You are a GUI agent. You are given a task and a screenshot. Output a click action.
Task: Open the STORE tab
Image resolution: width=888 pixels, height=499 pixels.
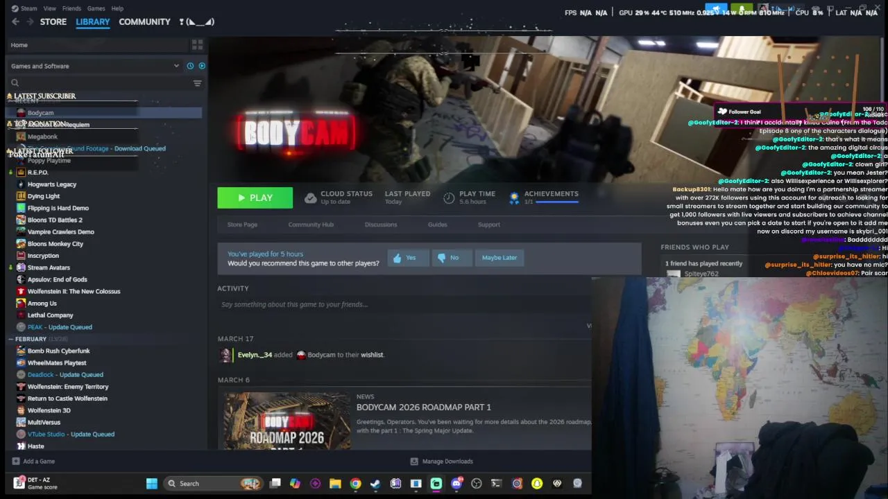point(53,22)
